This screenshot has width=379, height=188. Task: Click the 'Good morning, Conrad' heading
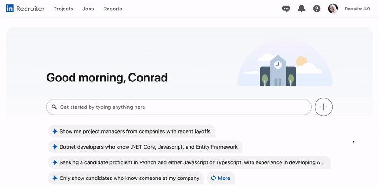click(x=107, y=78)
